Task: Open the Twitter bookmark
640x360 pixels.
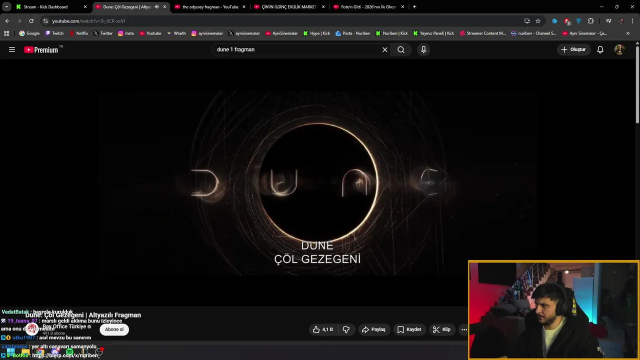Action: 103,33
